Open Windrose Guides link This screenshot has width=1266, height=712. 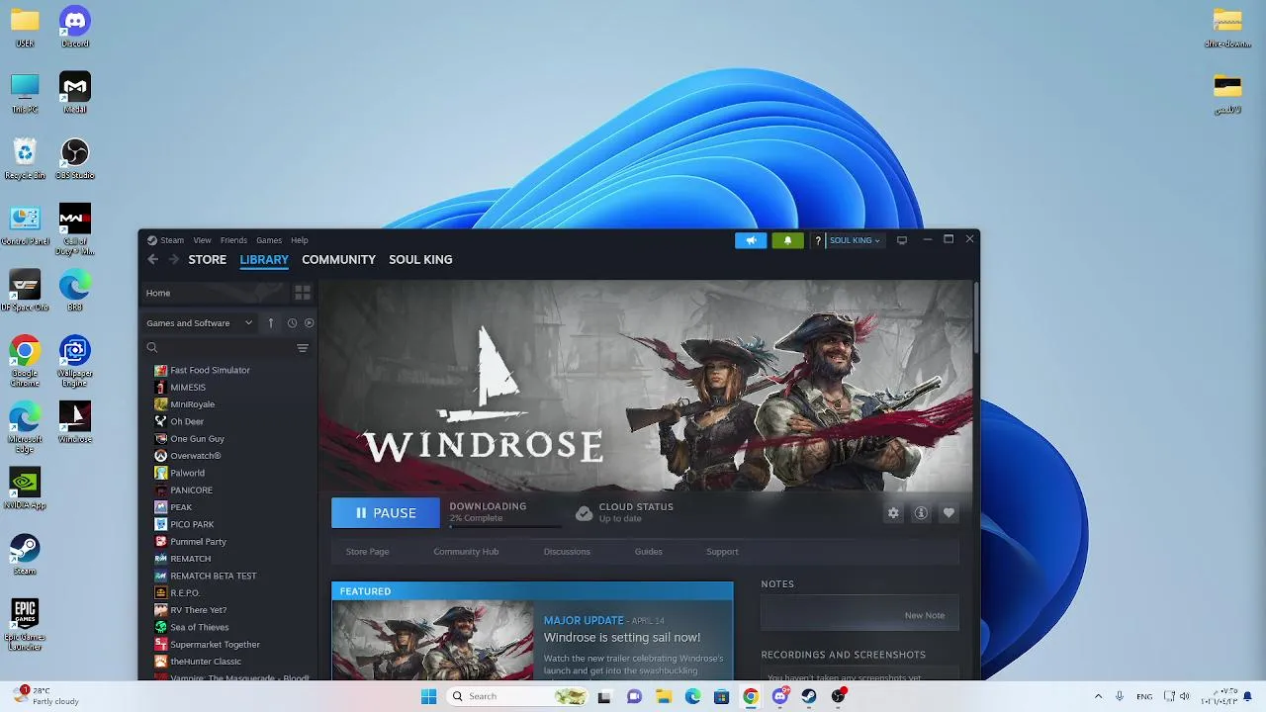point(649,552)
